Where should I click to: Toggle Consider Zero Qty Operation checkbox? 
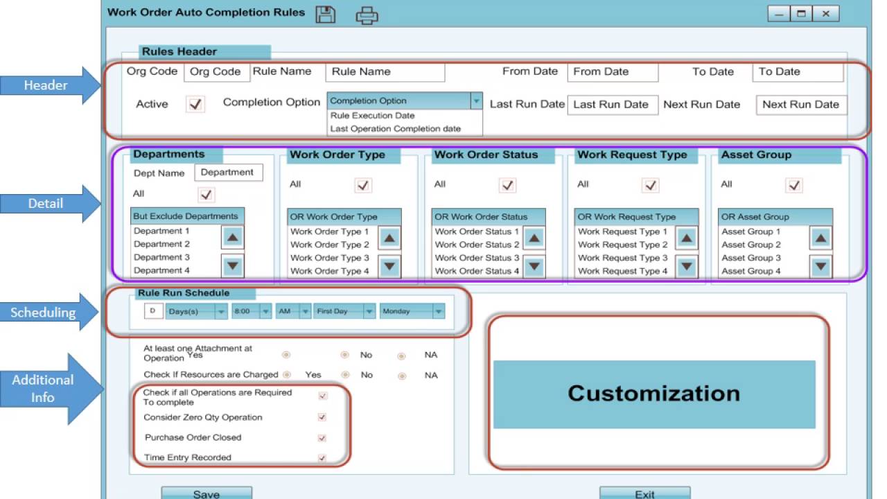(x=322, y=417)
